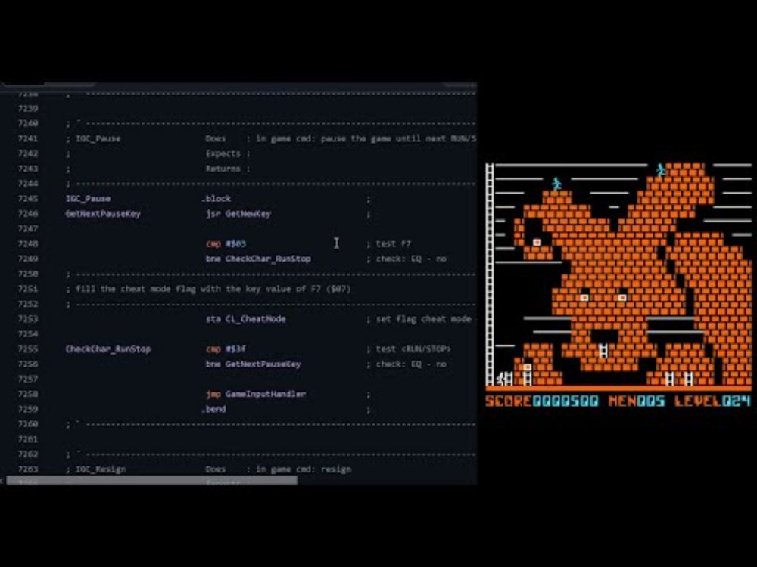
Task: Click 'Returns :' on line 7243
Action: 228,169
